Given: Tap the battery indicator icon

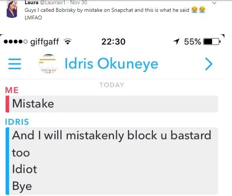Looking at the screenshot, I should [x=212, y=42].
